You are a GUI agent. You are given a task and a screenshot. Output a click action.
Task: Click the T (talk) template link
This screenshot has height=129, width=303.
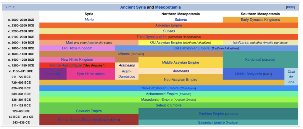[10, 7]
